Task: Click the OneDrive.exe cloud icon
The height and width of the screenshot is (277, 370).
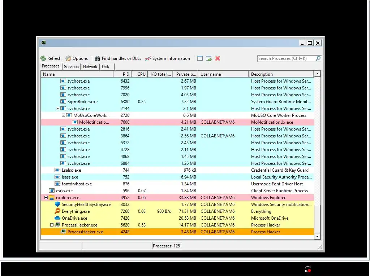Action: pyautogui.click(x=57, y=218)
